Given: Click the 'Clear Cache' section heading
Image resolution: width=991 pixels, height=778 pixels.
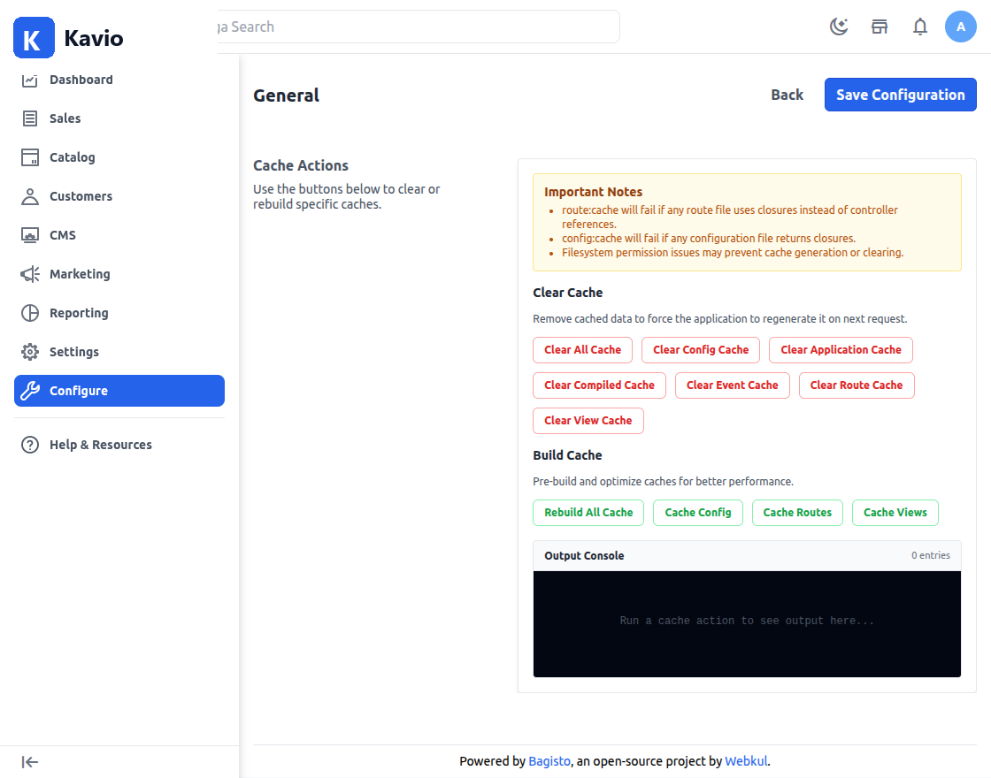Looking at the screenshot, I should click(x=567, y=293).
